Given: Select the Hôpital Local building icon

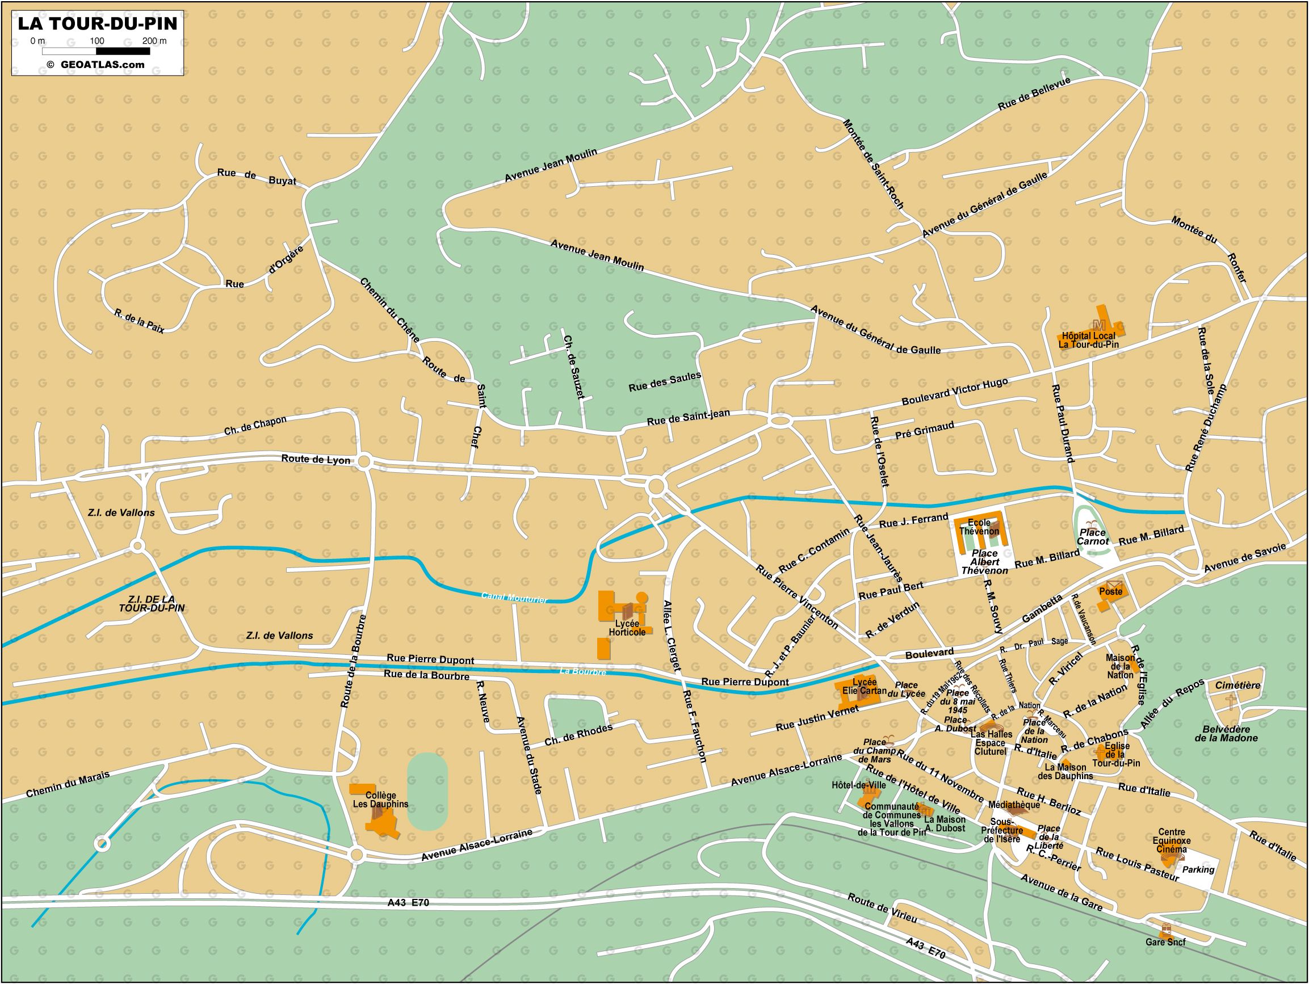Looking at the screenshot, I should [1099, 324].
